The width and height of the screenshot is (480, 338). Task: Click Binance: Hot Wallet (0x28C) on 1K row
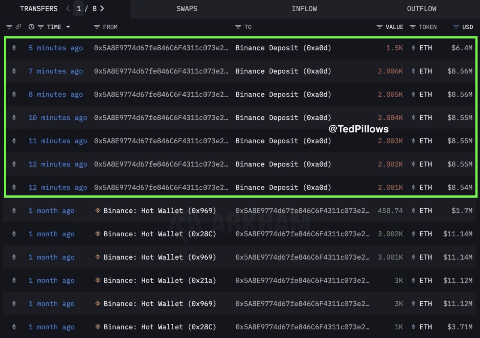pyautogui.click(x=160, y=327)
